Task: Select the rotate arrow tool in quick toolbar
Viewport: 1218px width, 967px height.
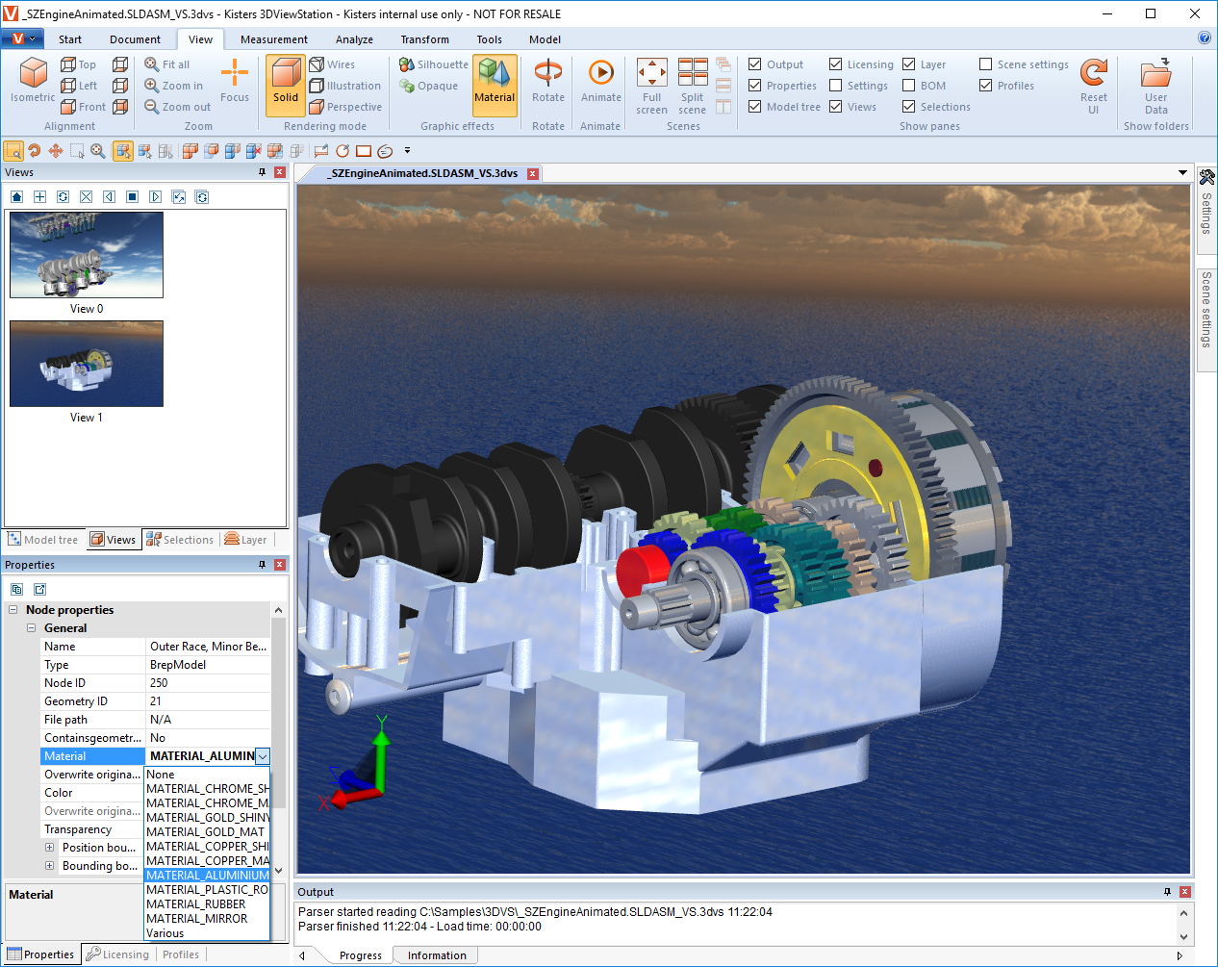Action: coord(35,151)
